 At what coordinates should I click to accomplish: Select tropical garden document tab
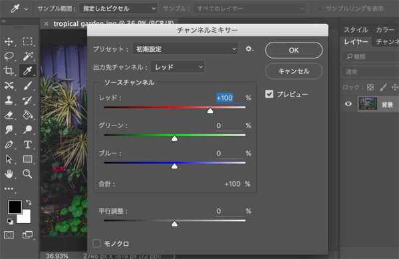click(x=114, y=24)
